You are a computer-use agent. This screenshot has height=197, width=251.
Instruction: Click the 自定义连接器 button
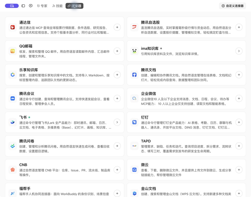pos(233,6)
